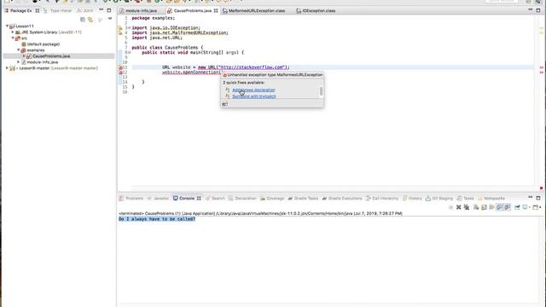546x307 pixels.
Task: Open the Coverage view tab
Action: [x=272, y=199]
